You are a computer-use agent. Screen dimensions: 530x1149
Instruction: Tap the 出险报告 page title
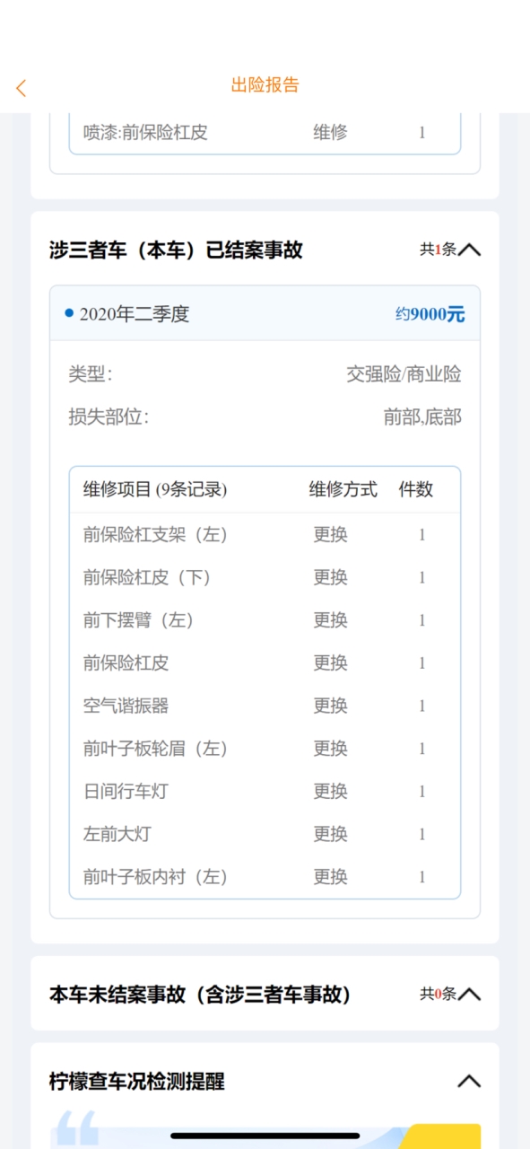tap(265, 85)
